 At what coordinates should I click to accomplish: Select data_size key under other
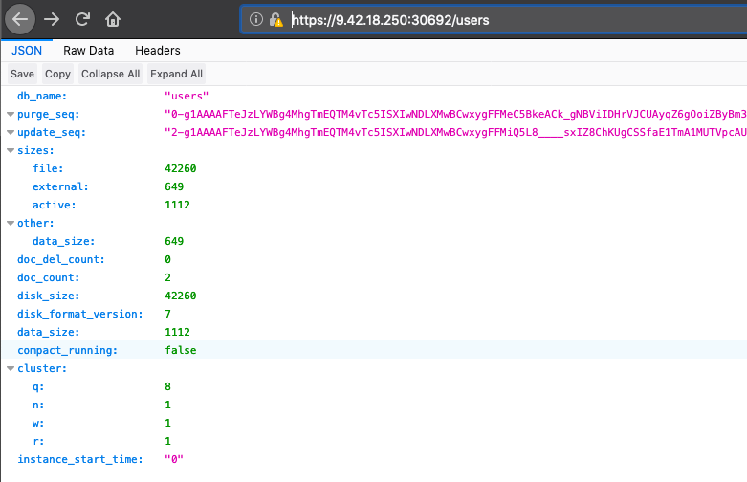[x=64, y=241]
